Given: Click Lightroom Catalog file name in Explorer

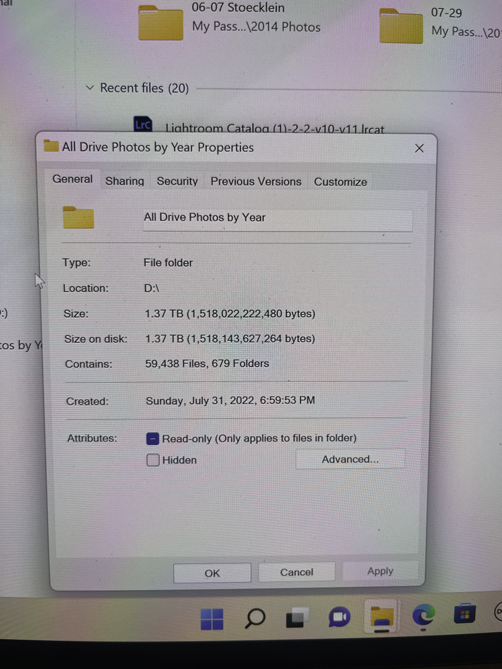Looking at the screenshot, I should 274,128.
